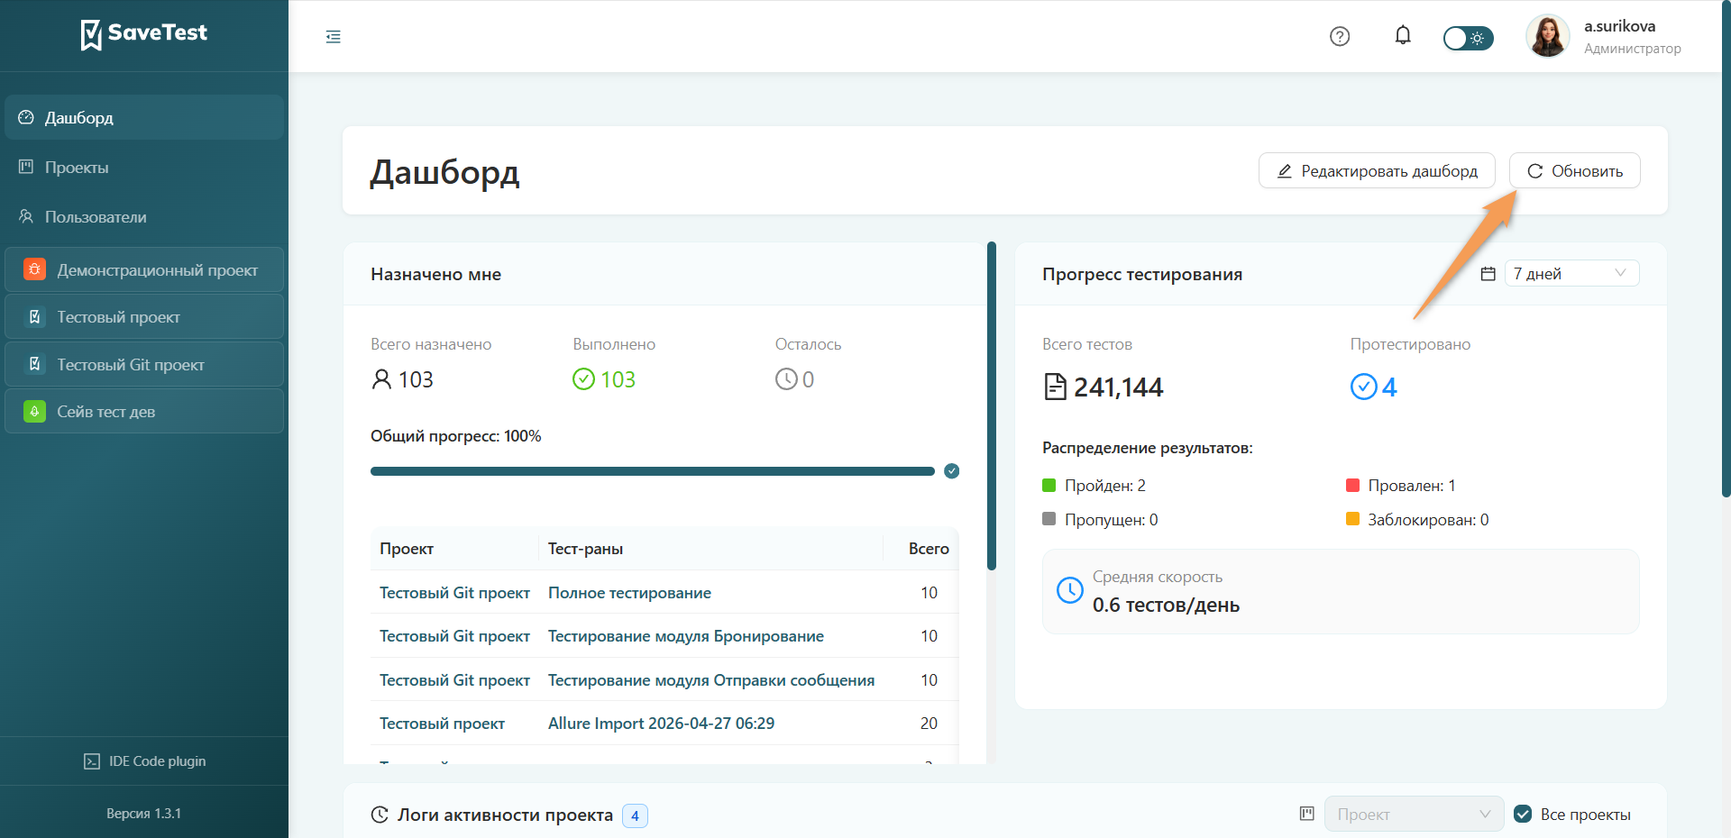Viewport: 1731px width, 838px height.
Task: Open the 7 дней period dropdown
Action: pyautogui.click(x=1571, y=273)
